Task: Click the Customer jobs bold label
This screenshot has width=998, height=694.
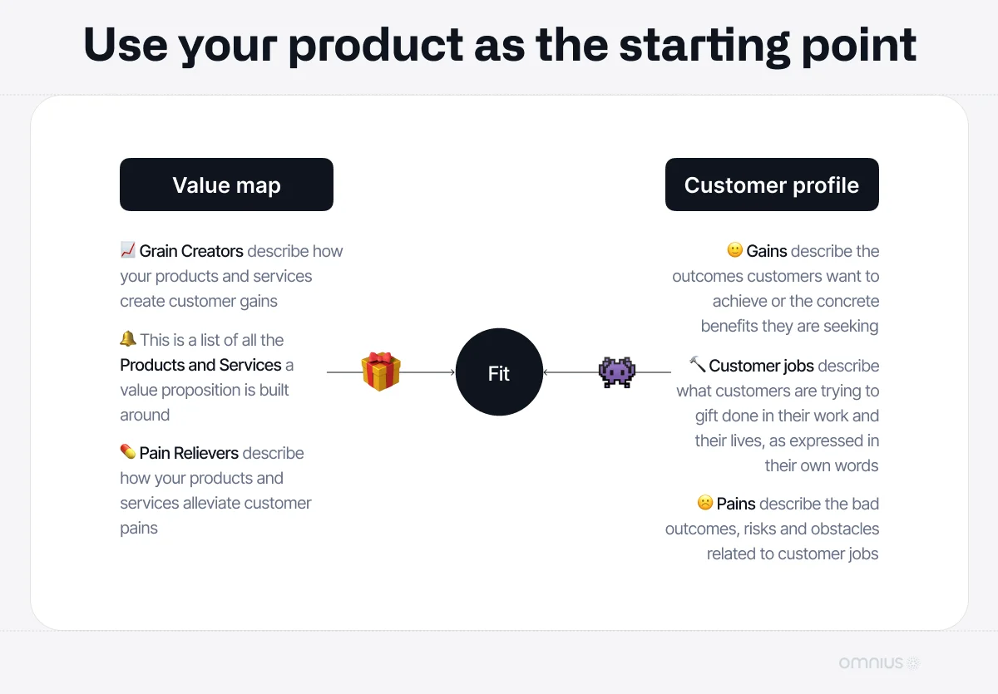Action: coord(762,366)
